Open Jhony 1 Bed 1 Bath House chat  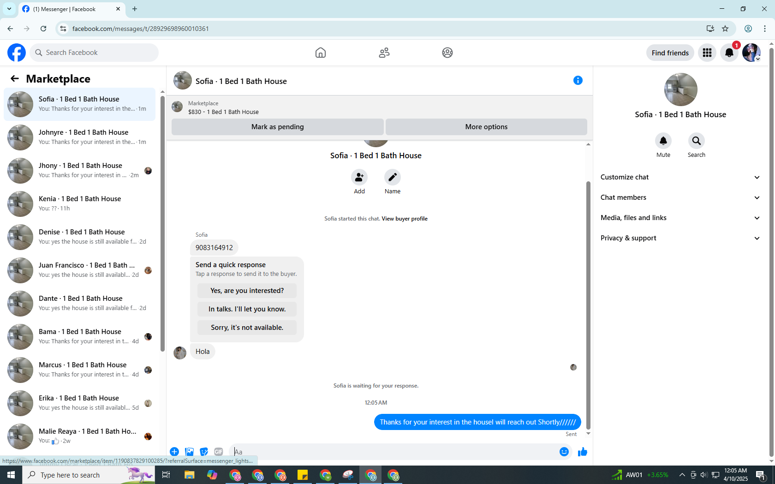pos(80,170)
